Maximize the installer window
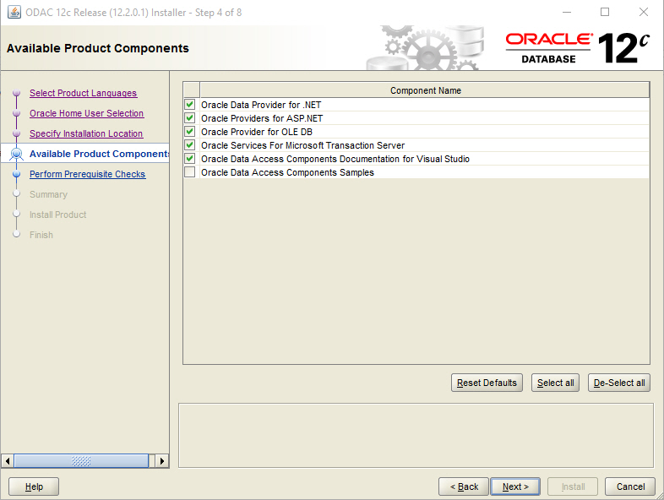Image resolution: width=664 pixels, height=500 pixels. coord(605,13)
